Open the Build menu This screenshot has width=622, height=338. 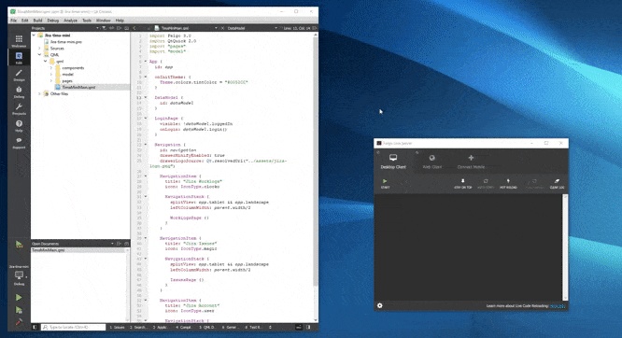pos(37,21)
